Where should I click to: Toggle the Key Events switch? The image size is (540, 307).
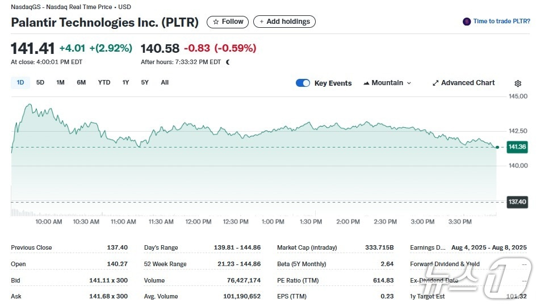pos(303,83)
